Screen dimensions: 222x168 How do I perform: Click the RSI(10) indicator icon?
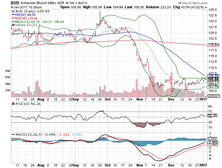(x=13, y=104)
